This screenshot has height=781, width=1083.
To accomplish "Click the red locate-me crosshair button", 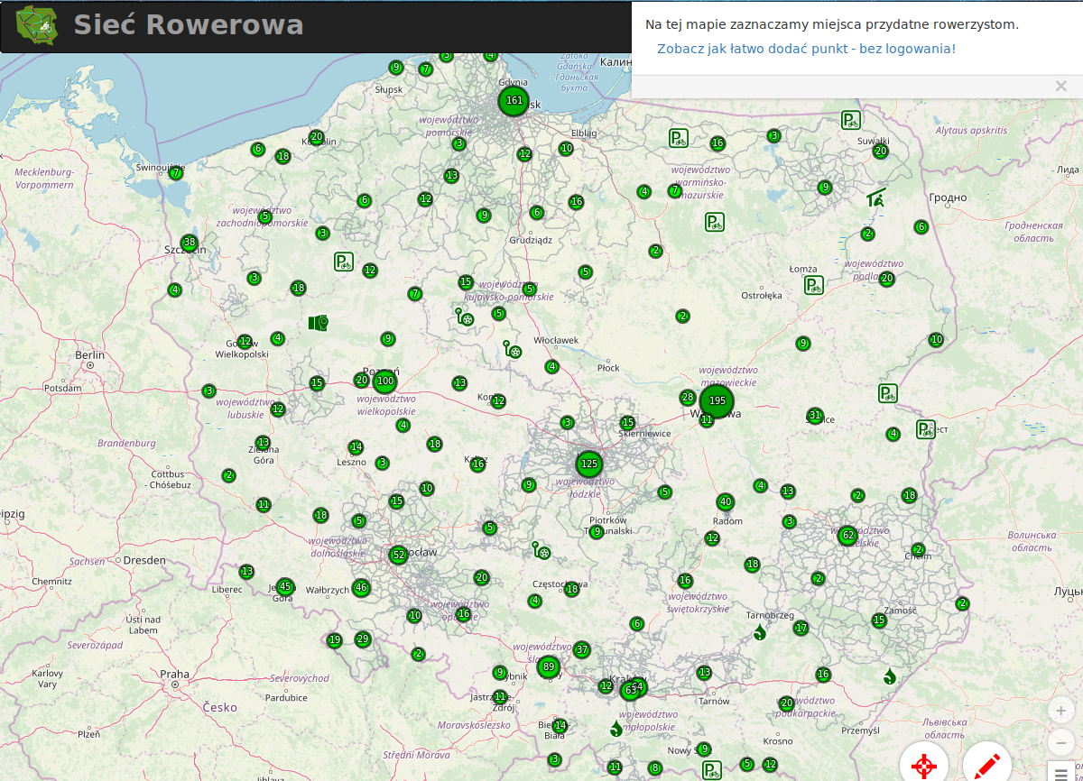I will tap(923, 767).
